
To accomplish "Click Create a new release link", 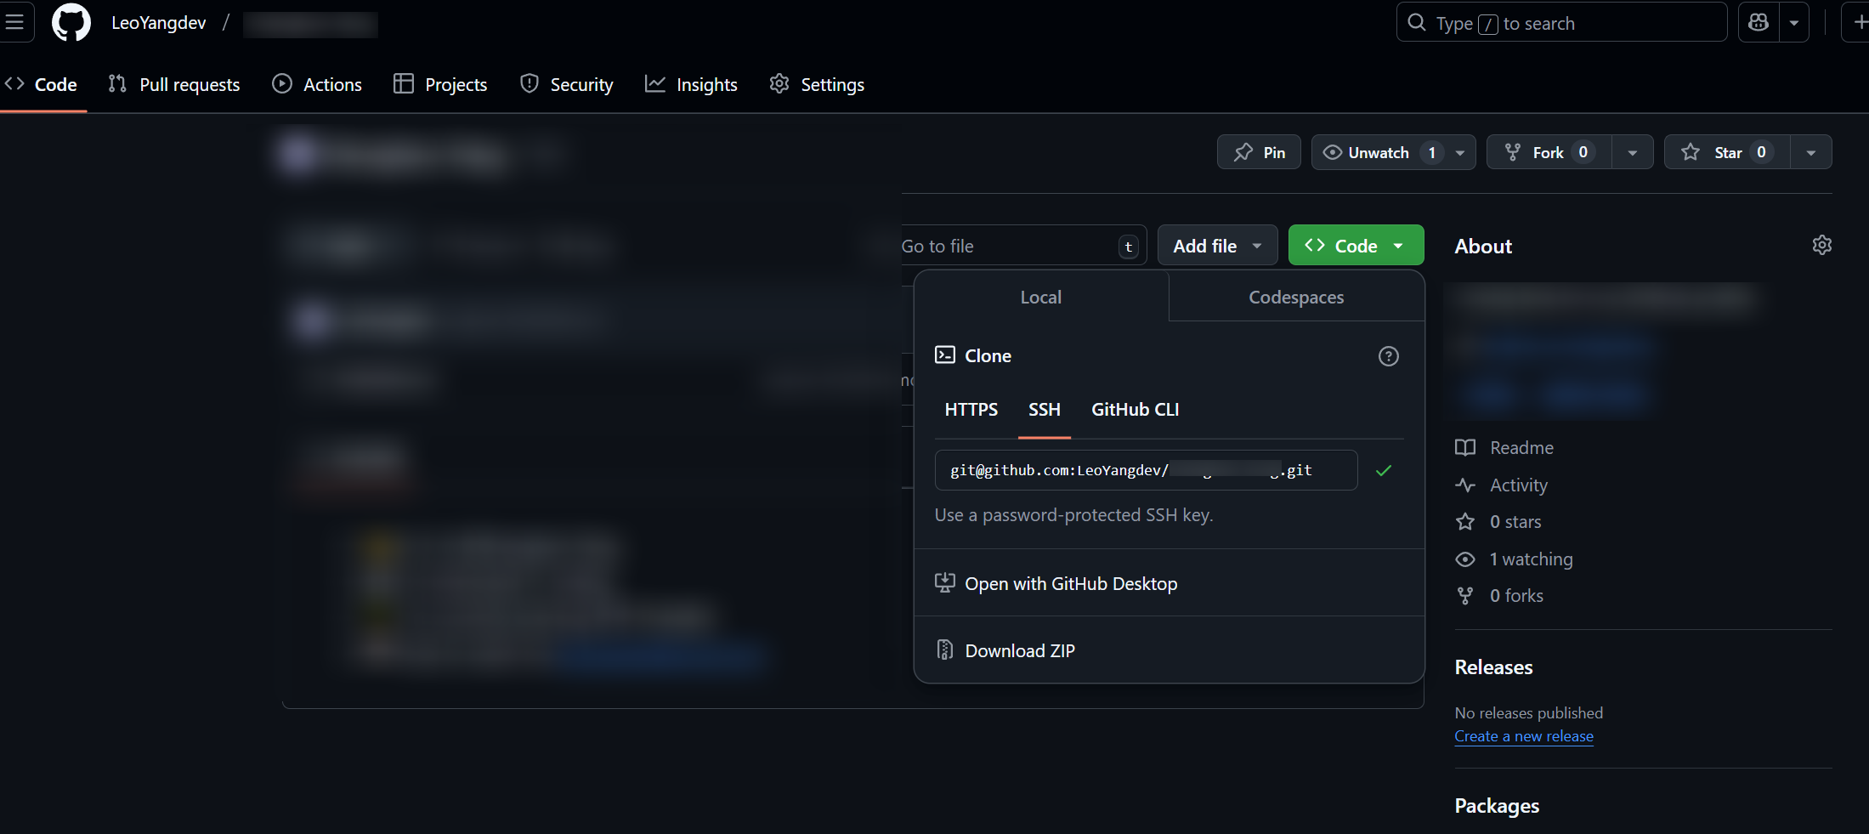I will (1523, 736).
